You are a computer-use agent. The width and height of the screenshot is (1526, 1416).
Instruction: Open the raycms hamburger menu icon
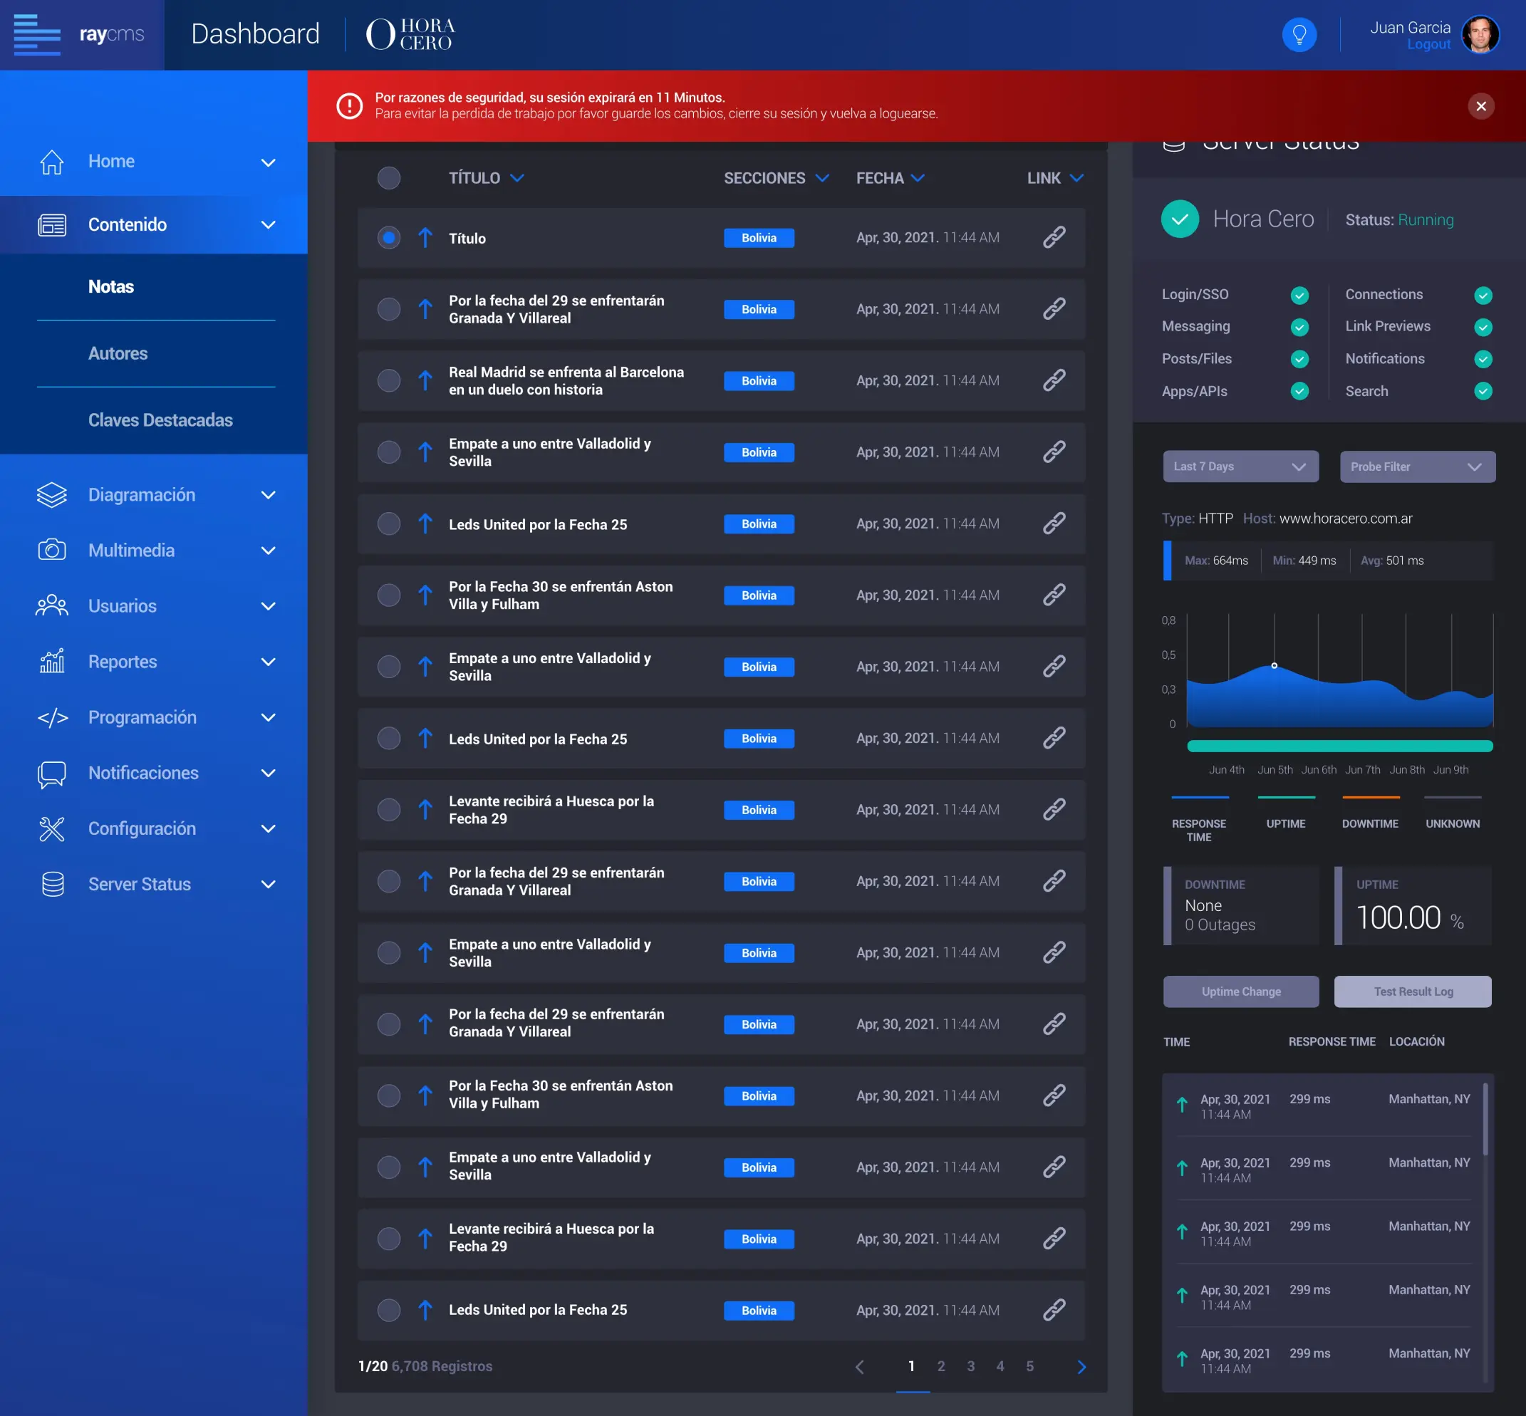click(36, 34)
